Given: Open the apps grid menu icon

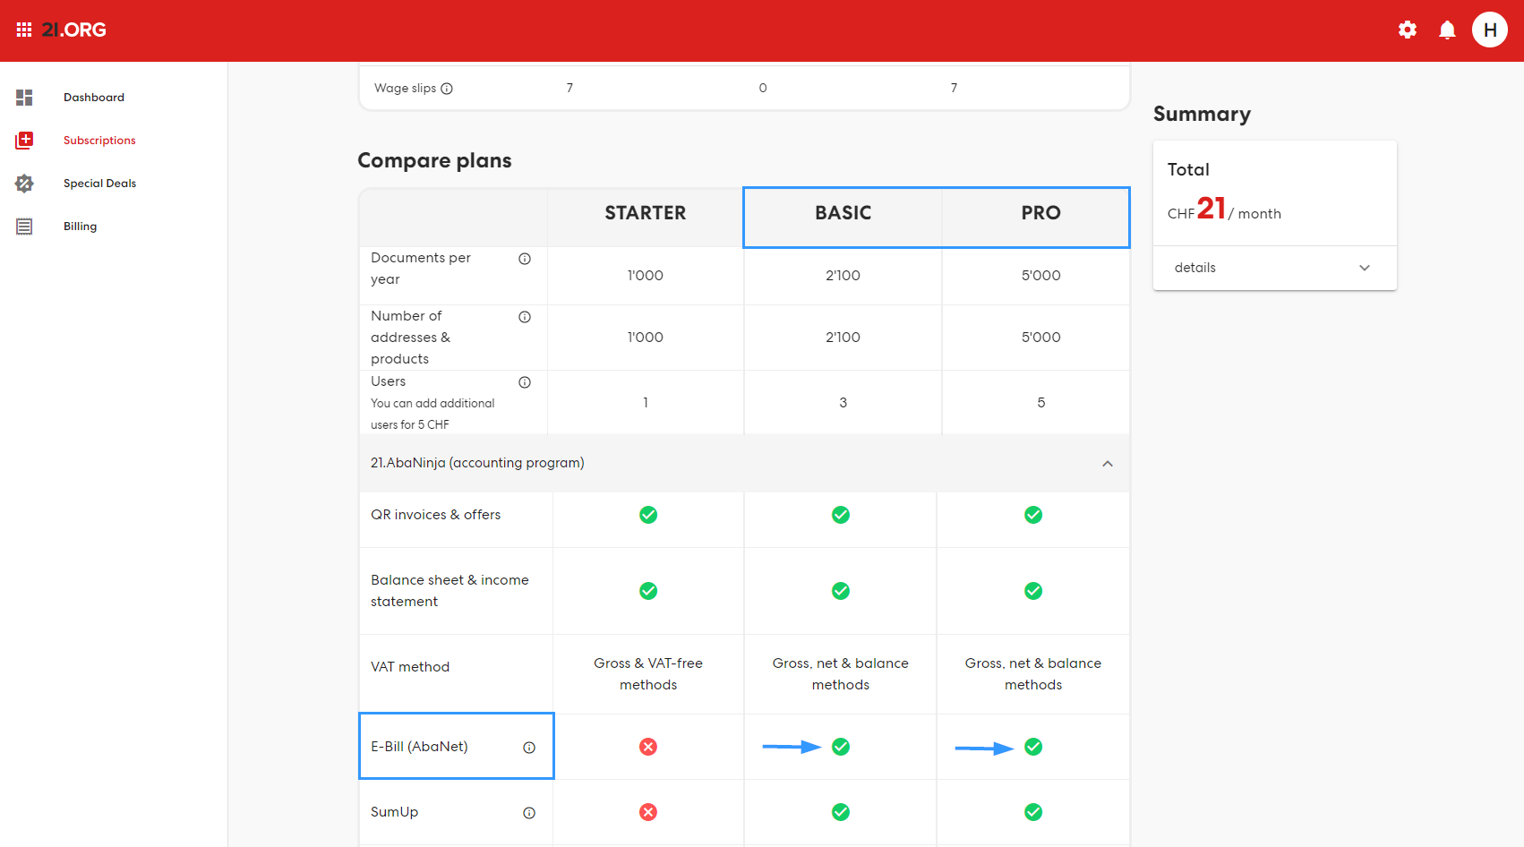Looking at the screenshot, I should 24,30.
